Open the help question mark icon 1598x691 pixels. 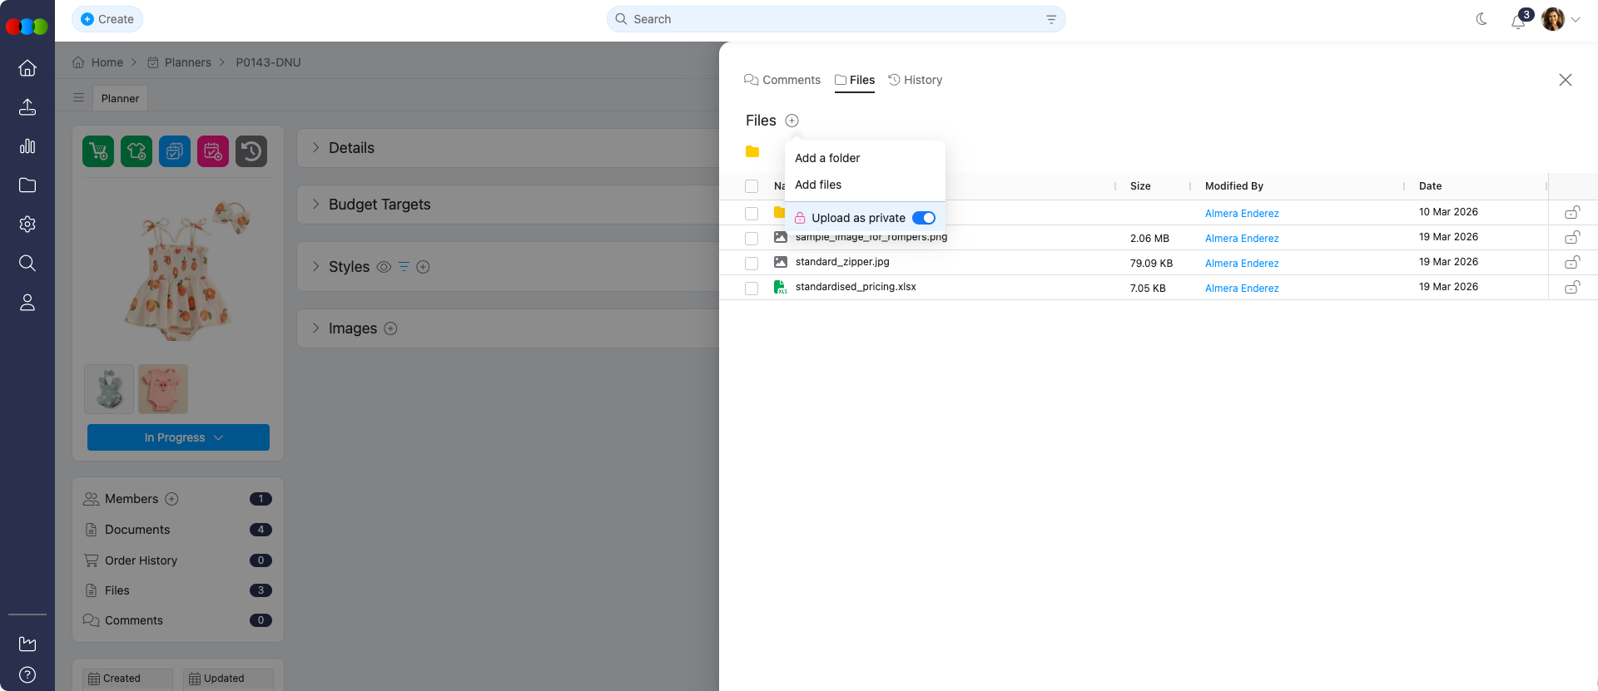[27, 674]
